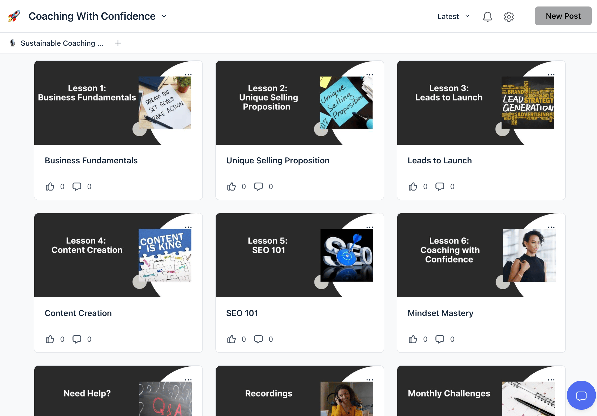This screenshot has width=597, height=416.
Task: Open comments on Mindset Mastery post
Action: click(440, 339)
